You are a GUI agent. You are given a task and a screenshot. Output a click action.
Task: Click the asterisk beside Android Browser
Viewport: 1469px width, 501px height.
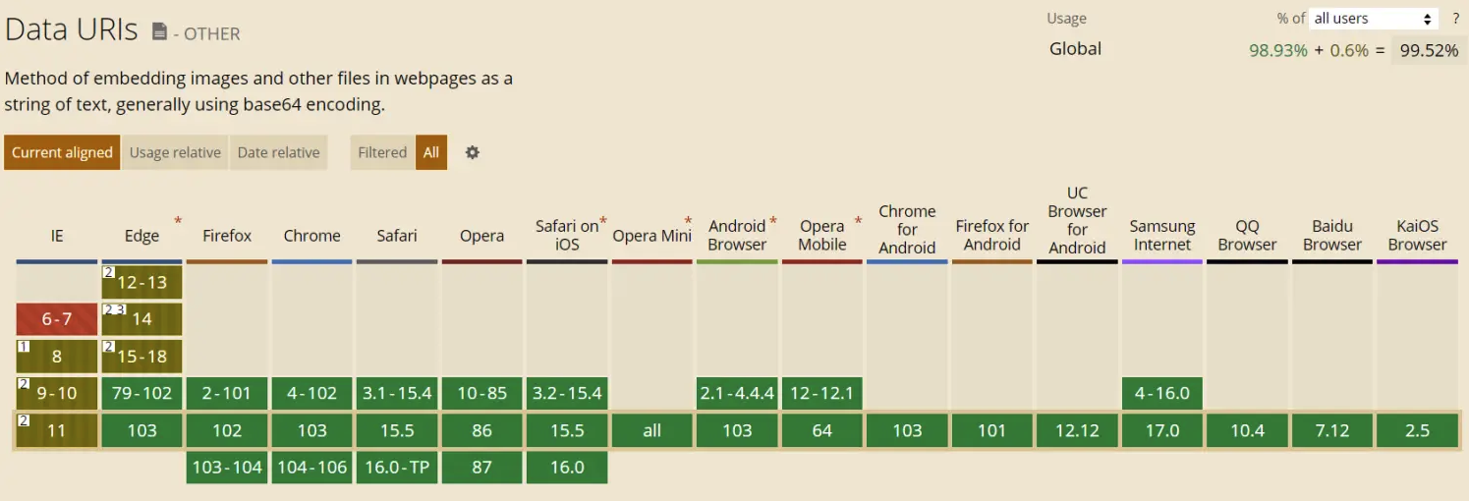pos(773,221)
